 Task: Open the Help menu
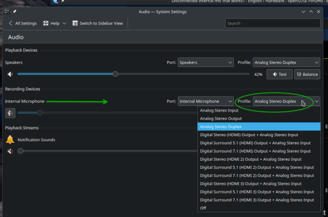(x=55, y=23)
